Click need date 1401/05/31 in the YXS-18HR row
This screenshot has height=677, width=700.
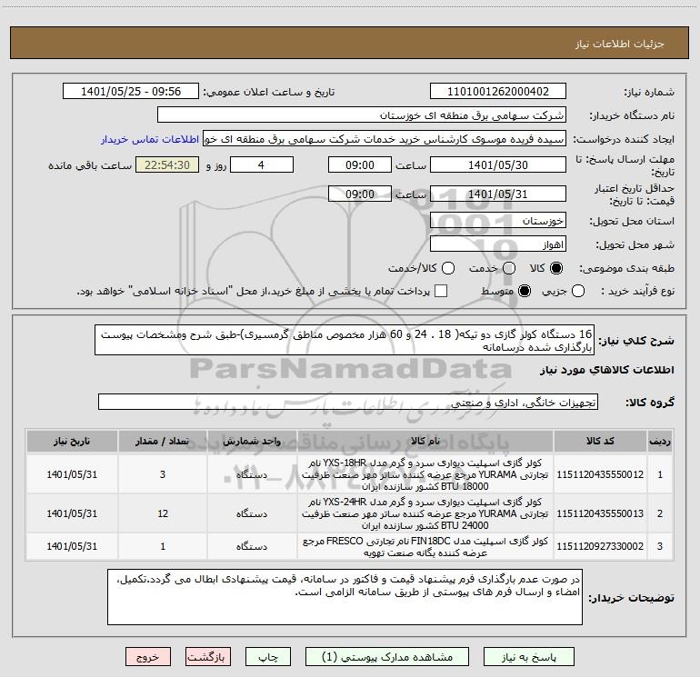point(72,474)
